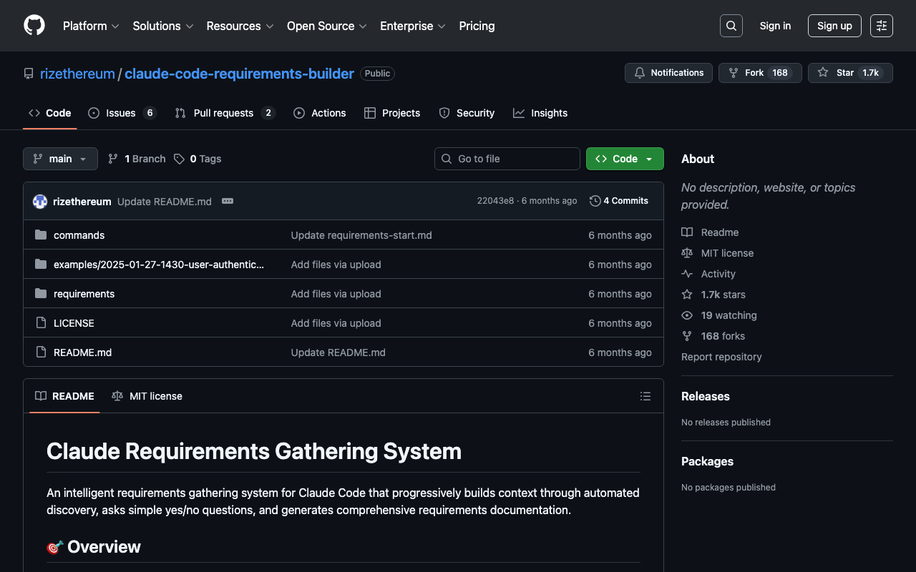This screenshot has width=916, height=572.
Task: Open search with the magnifier icon
Action: pyautogui.click(x=731, y=26)
